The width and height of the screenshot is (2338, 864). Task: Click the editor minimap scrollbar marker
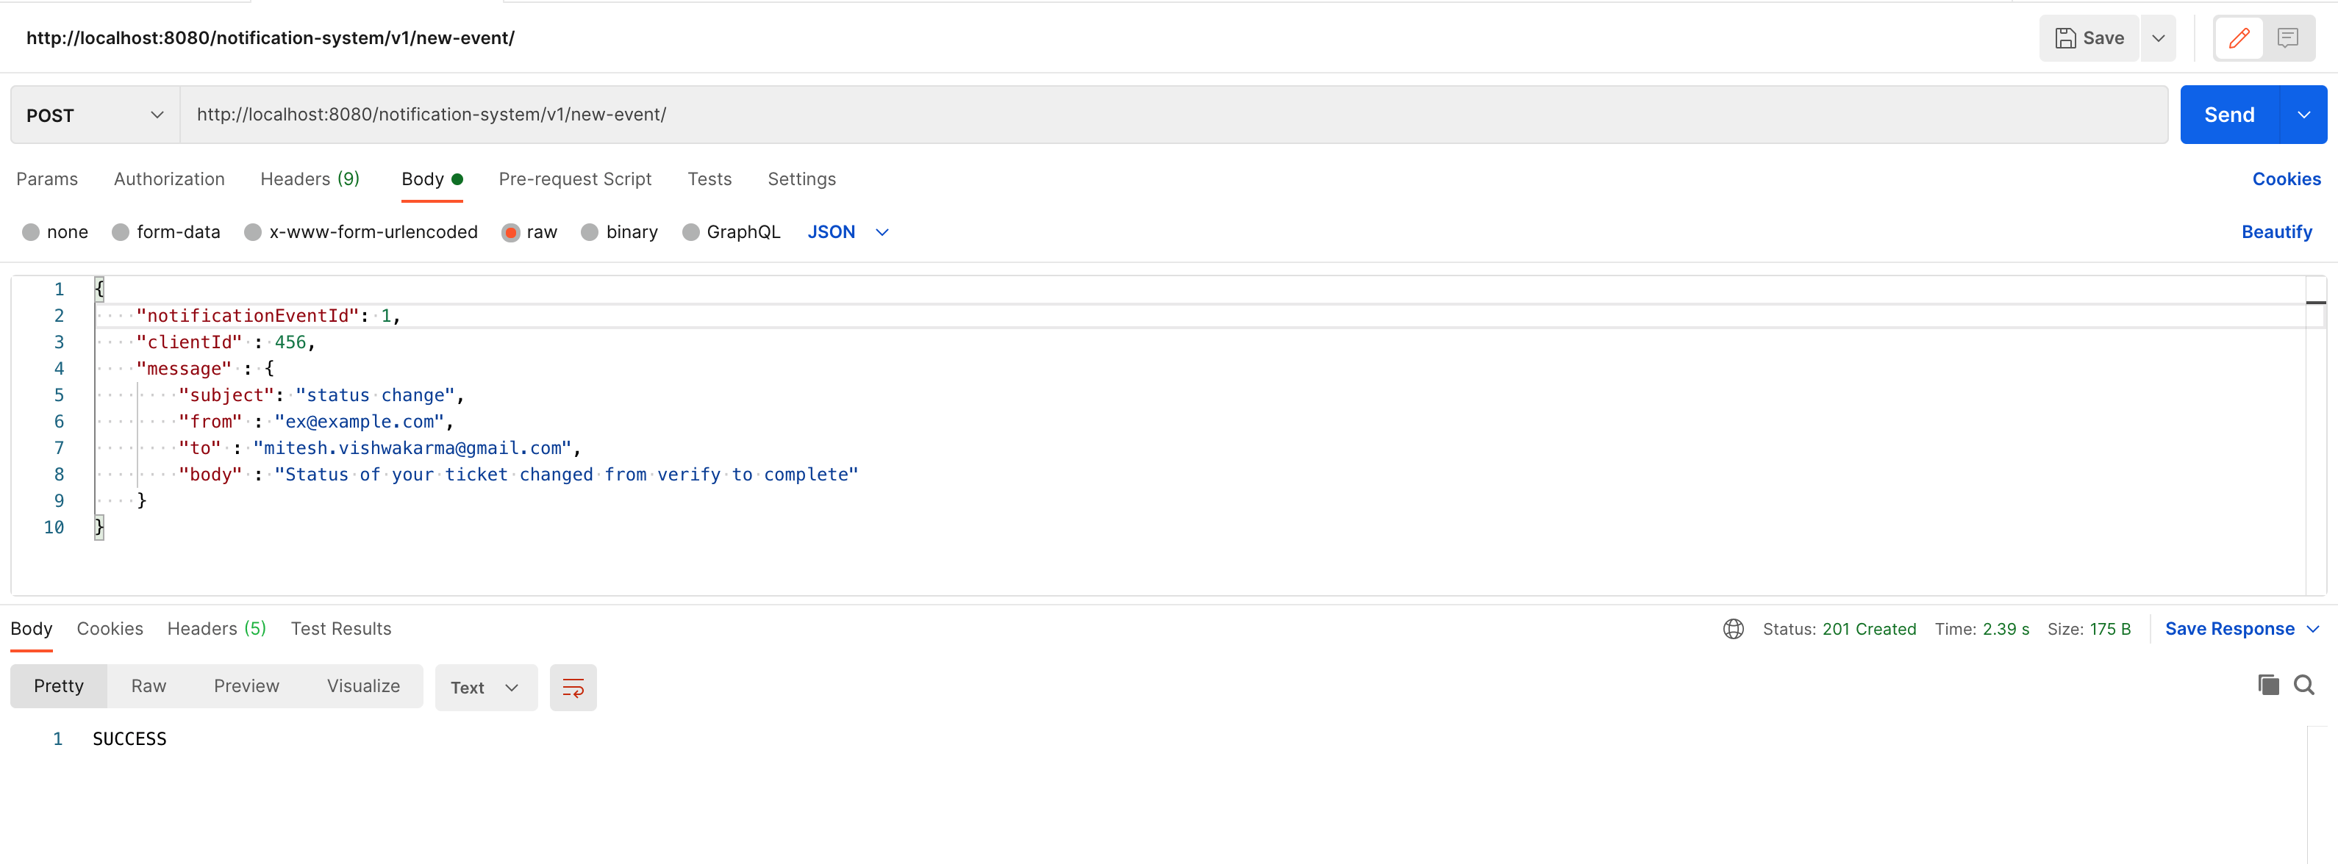[x=2315, y=302]
